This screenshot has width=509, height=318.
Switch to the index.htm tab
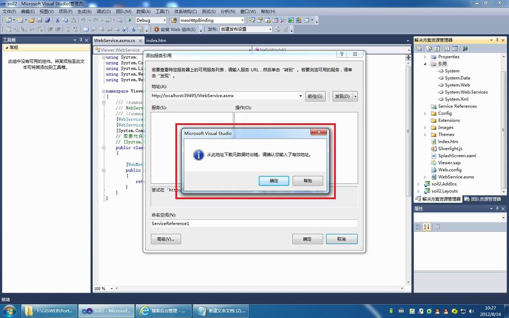point(156,41)
